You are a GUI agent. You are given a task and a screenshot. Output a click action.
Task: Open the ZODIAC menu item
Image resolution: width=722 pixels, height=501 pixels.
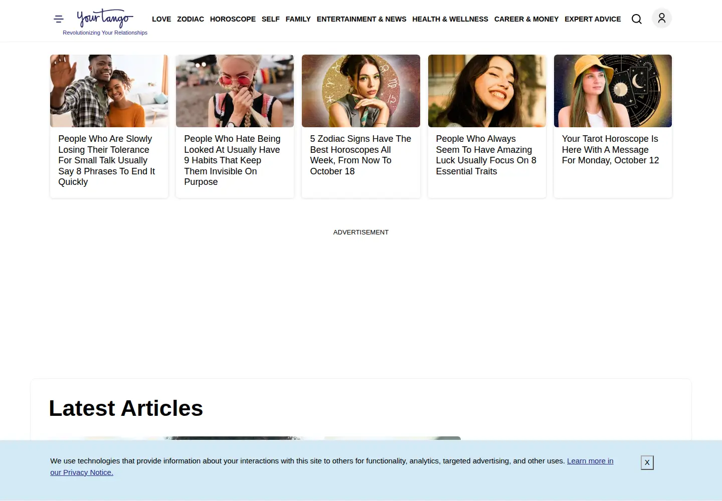tap(191, 19)
